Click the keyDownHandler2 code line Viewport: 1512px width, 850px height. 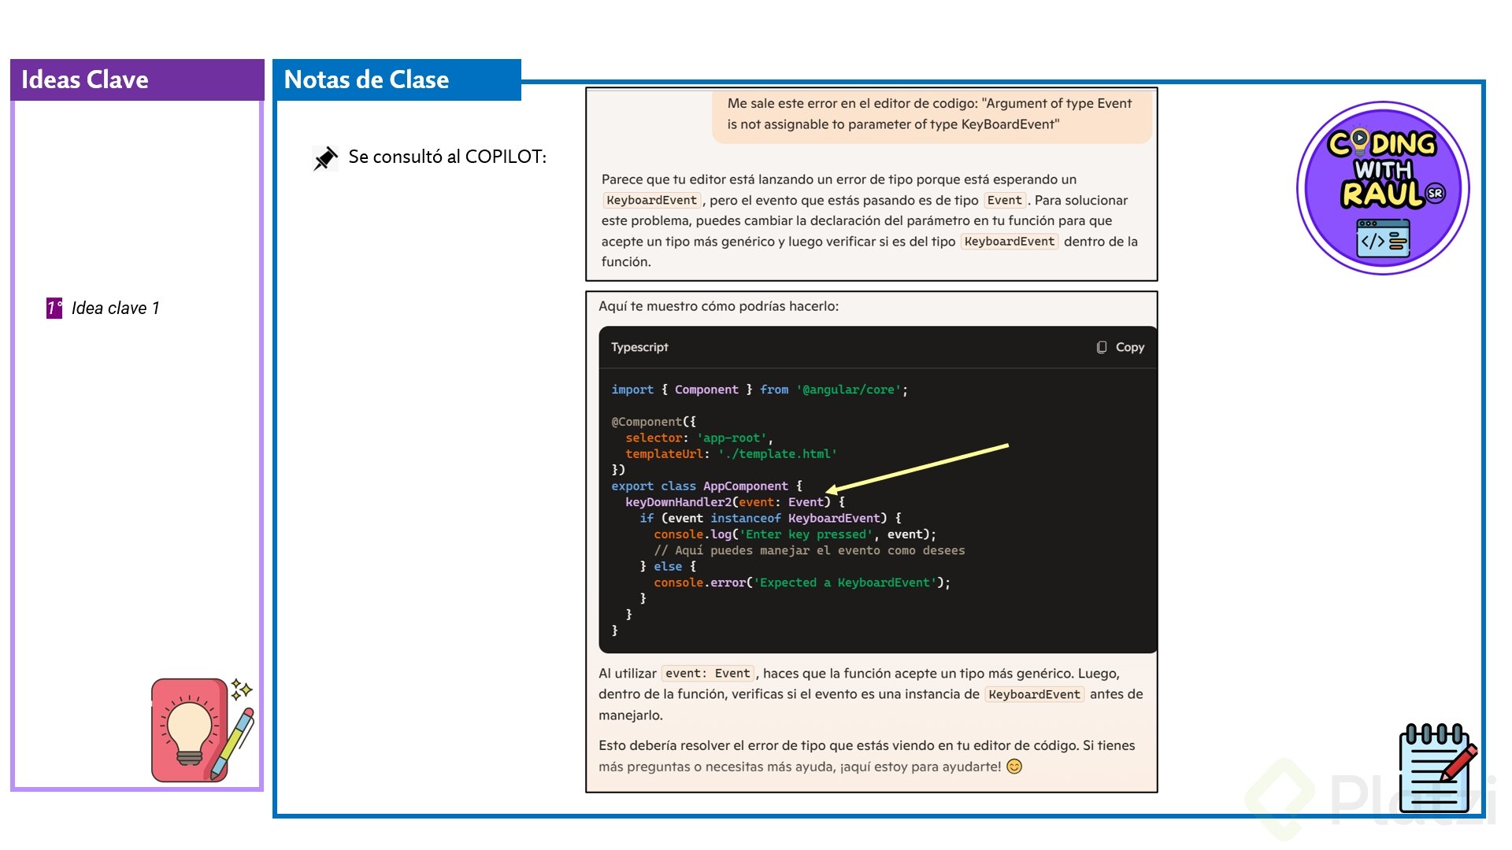(x=734, y=502)
